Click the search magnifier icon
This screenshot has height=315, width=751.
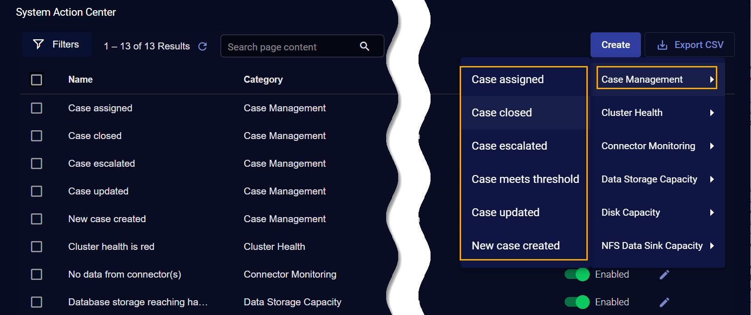[364, 46]
